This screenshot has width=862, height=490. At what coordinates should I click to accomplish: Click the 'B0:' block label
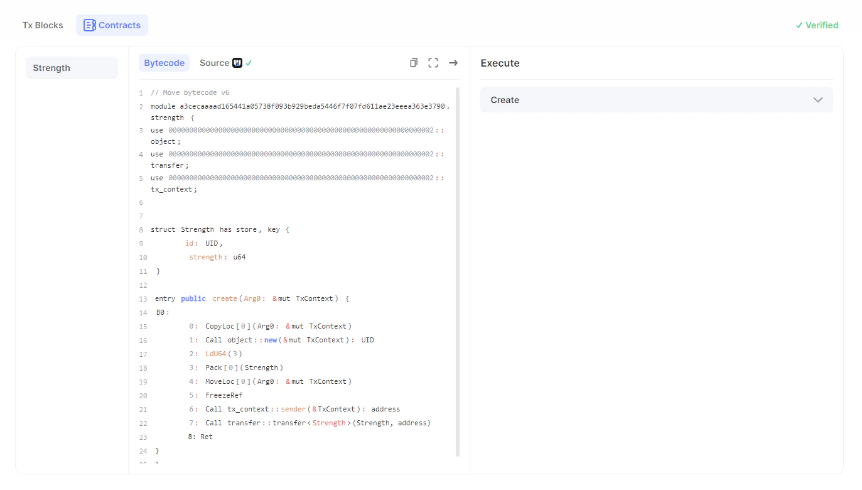coord(163,312)
